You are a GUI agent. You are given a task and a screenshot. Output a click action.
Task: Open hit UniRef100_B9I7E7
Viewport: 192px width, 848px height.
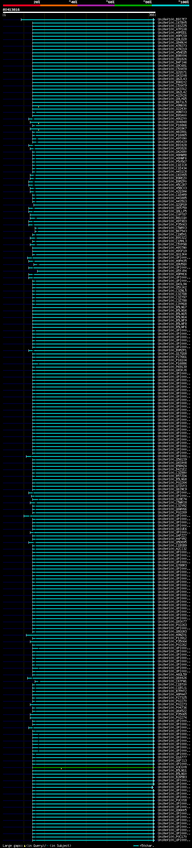[172, 20]
